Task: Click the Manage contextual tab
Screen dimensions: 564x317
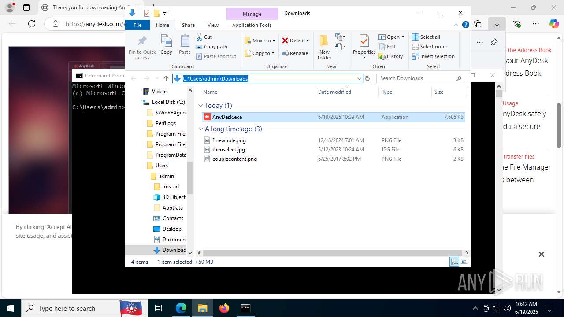Action: 252,14
